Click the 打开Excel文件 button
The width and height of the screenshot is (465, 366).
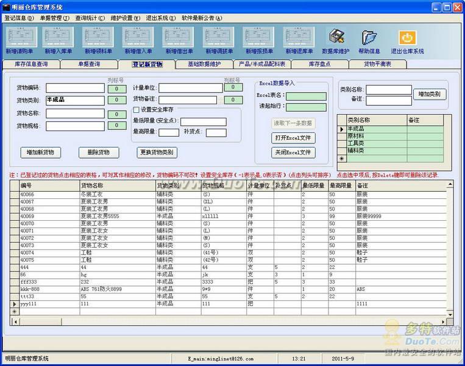click(293, 138)
